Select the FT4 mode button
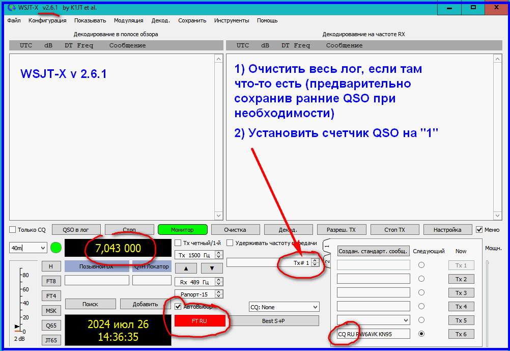Viewport: 510px width, 351px height. tap(51, 295)
